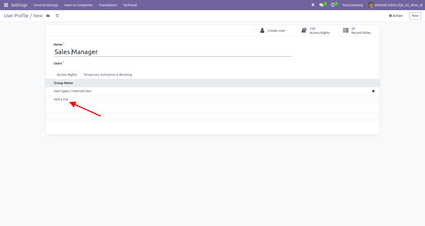Click the cloud save record icon

tap(48, 15)
